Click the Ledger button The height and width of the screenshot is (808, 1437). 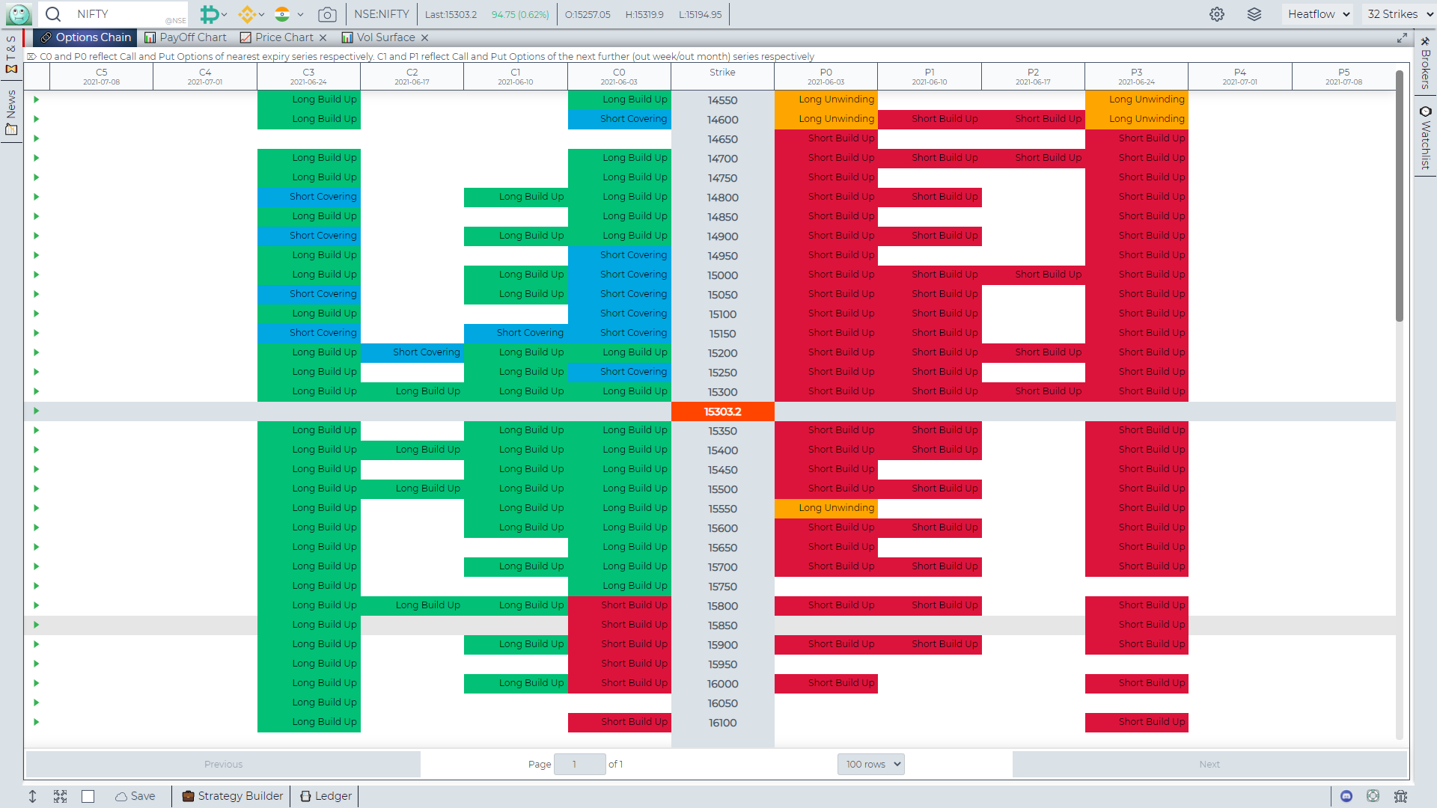click(326, 796)
